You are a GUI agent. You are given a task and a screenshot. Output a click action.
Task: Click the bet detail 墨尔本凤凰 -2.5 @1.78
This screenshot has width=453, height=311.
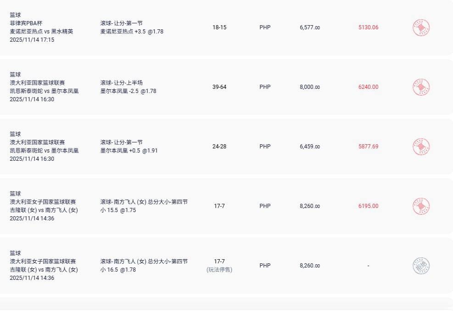coord(129,91)
